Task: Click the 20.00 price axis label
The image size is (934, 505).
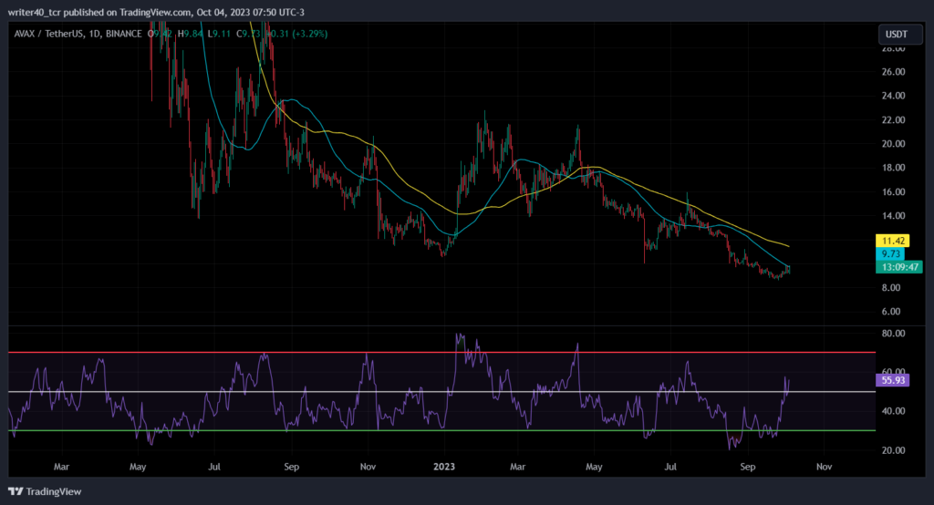Action: pyautogui.click(x=893, y=143)
